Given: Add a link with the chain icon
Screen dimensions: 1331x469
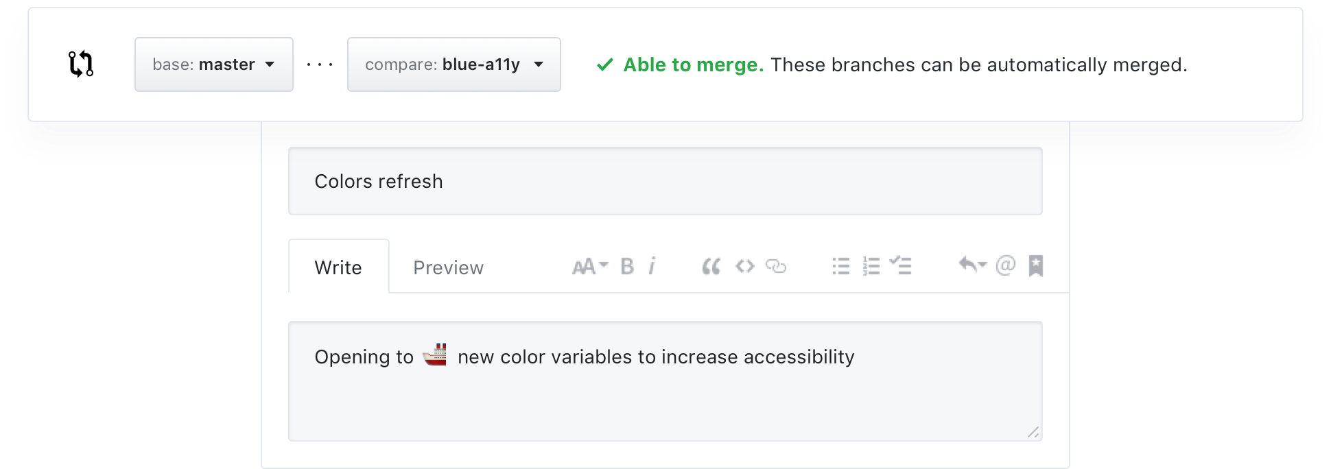Looking at the screenshot, I should point(776,266).
